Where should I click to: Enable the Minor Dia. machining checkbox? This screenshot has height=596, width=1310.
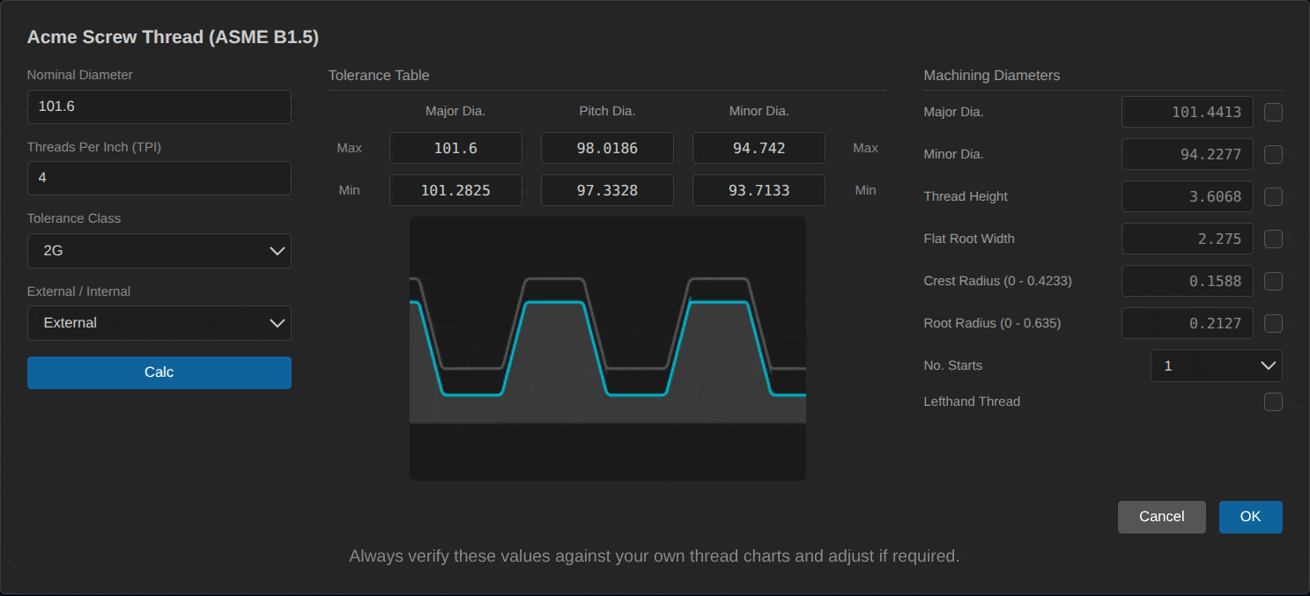(1273, 155)
